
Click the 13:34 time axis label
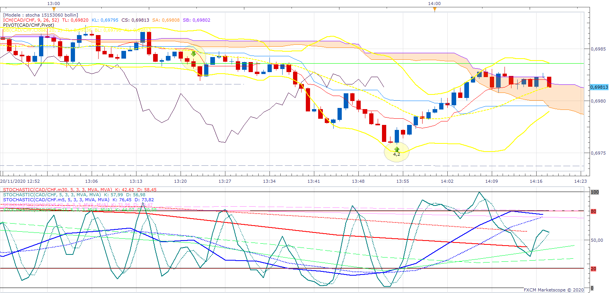click(269, 181)
